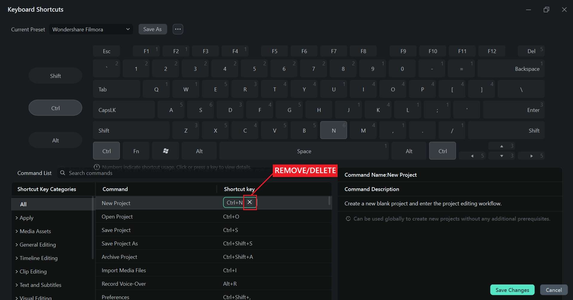This screenshot has height=300, width=573.
Task: Click the Shortcut key column header
Action: point(239,189)
